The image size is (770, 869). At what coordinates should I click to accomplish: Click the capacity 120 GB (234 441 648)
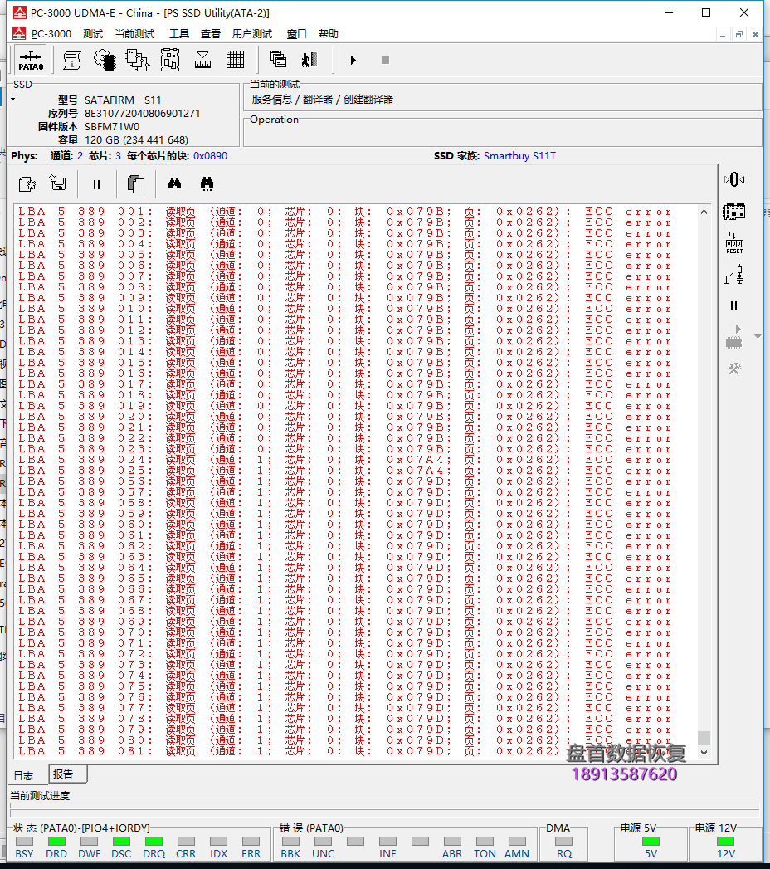click(136, 139)
